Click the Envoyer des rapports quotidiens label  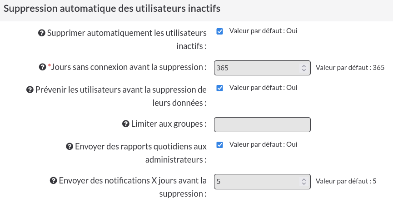point(141,153)
